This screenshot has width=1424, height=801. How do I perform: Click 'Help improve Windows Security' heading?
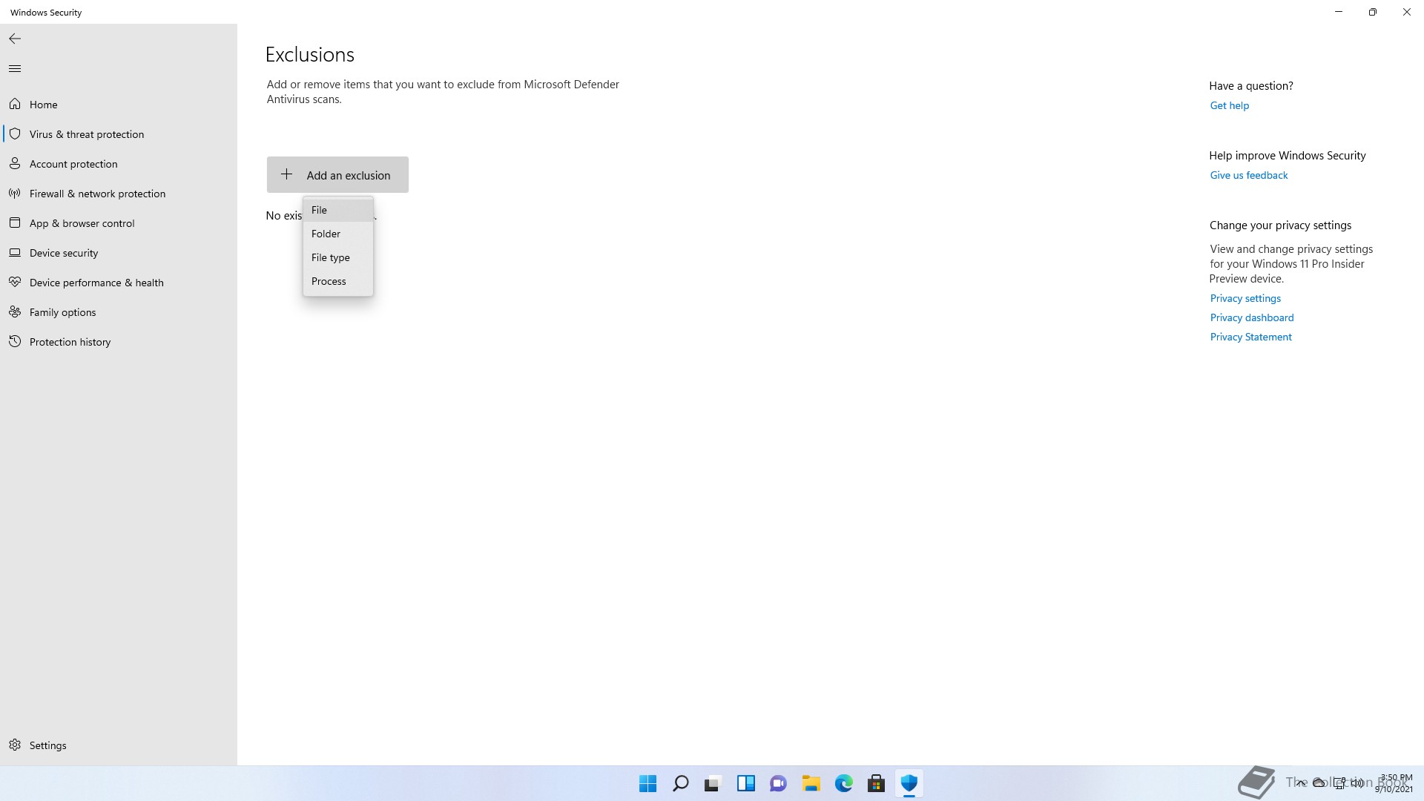[1287, 156]
